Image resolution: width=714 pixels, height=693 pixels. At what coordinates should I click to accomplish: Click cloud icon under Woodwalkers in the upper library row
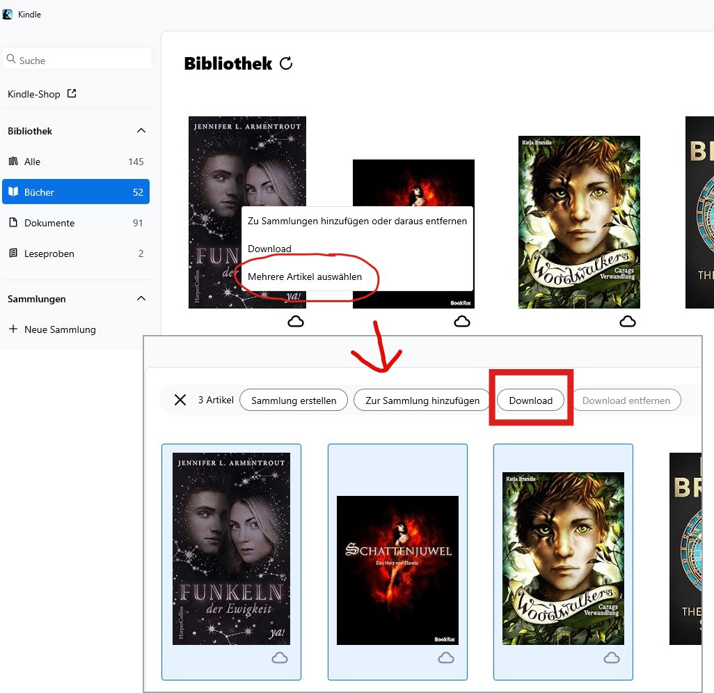tap(628, 322)
